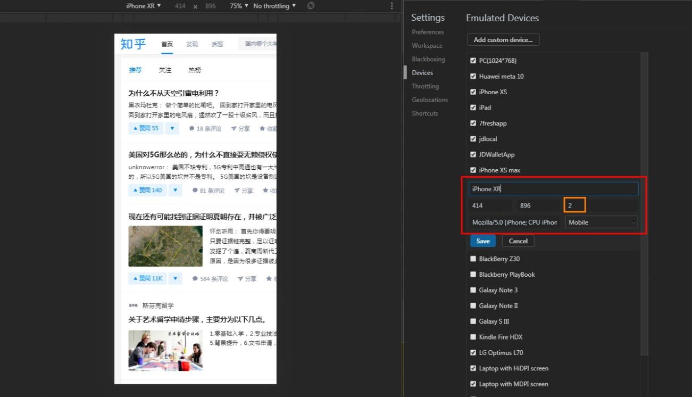Cancel editing the custom device

518,241
